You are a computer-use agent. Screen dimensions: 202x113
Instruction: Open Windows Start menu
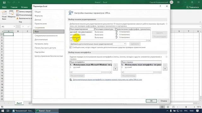click(3, 111)
